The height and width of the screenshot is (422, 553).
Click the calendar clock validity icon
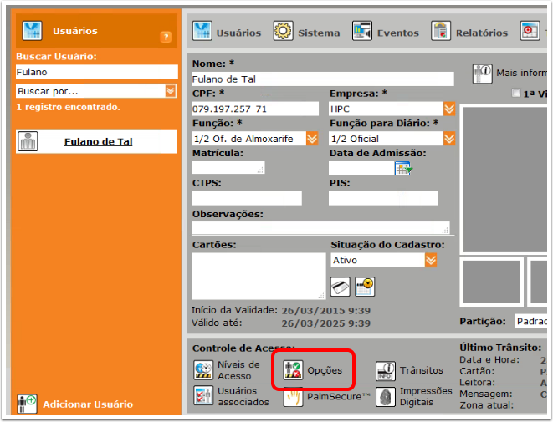point(365,287)
